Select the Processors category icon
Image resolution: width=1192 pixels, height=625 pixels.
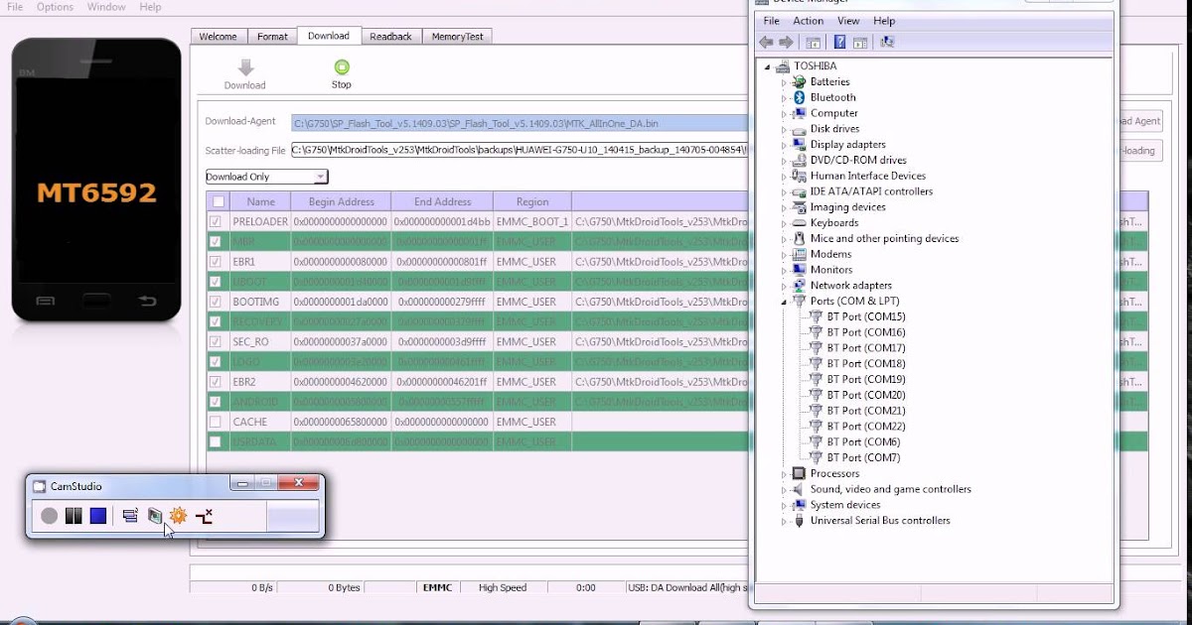(x=799, y=473)
